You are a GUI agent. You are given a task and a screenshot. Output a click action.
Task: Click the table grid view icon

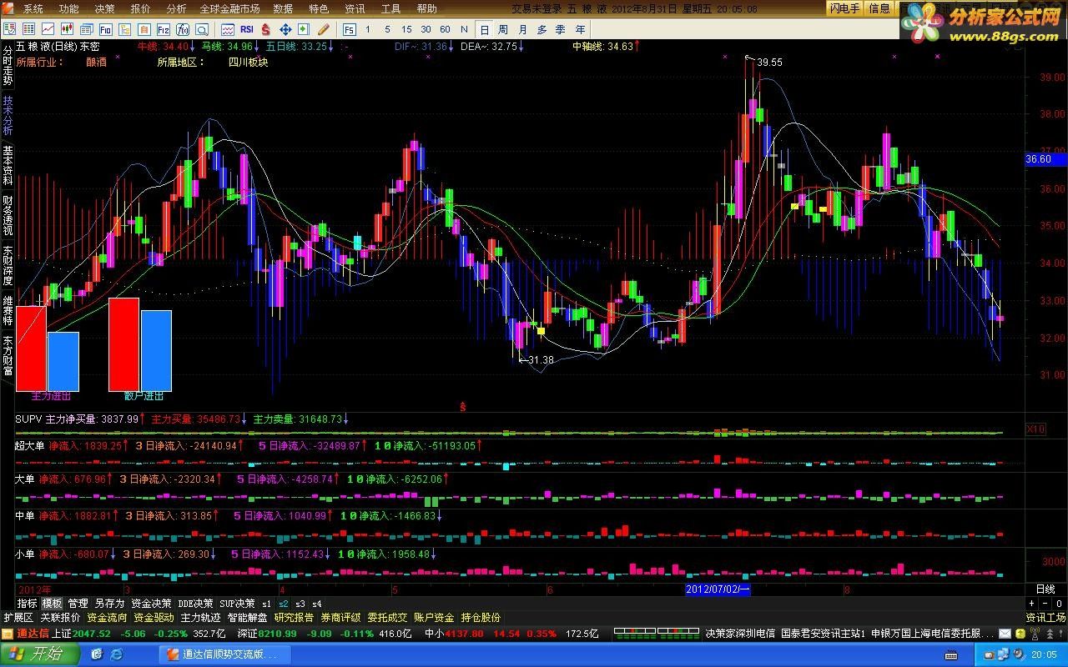28,29
